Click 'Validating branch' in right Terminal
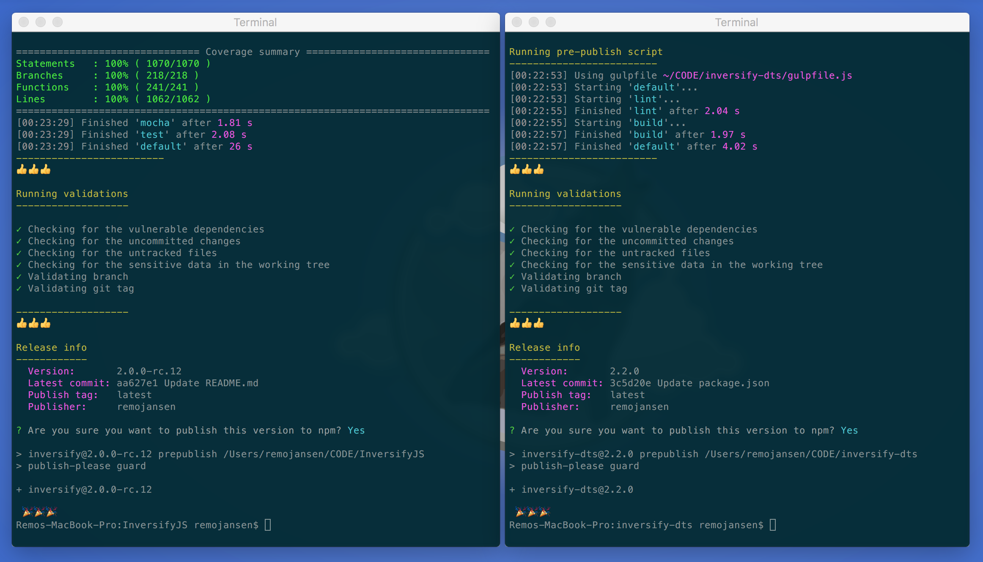The height and width of the screenshot is (562, 983). coord(565,277)
